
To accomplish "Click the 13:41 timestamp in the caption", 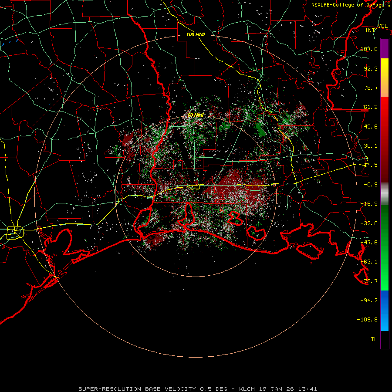I will [x=309, y=389].
